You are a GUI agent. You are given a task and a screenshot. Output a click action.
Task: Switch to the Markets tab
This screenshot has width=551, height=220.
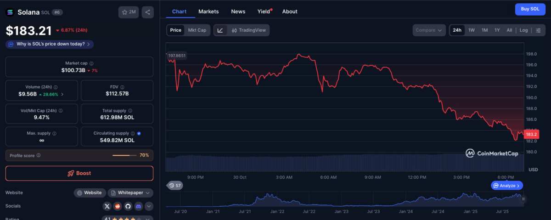pyautogui.click(x=208, y=11)
